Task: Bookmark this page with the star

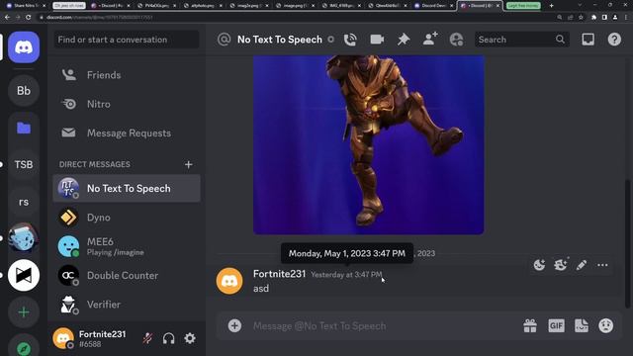Action: coord(581,18)
